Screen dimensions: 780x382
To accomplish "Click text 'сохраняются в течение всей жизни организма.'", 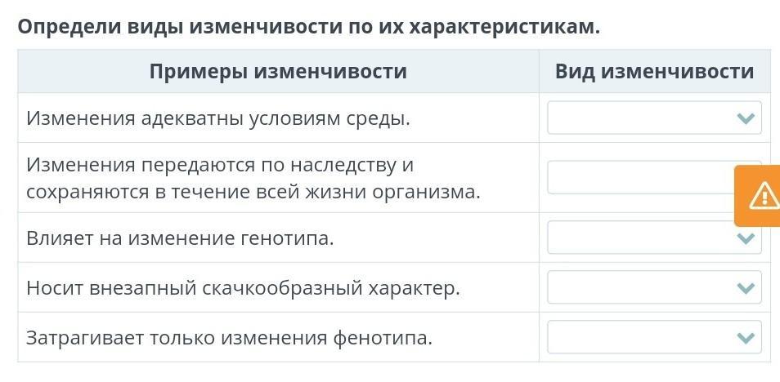I will 253,192.
